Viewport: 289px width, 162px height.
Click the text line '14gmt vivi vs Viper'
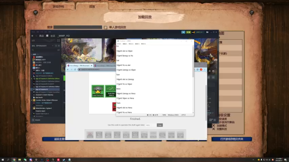pyautogui.click(x=124, y=51)
